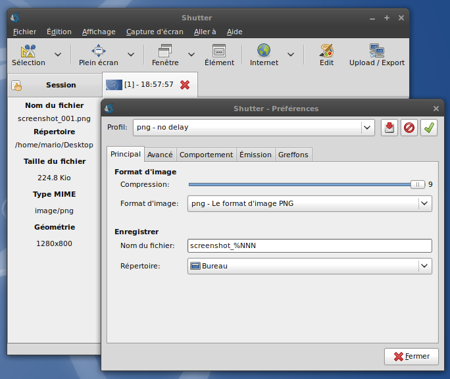
Task: Open the Edit drawing tool
Action: 326,51
